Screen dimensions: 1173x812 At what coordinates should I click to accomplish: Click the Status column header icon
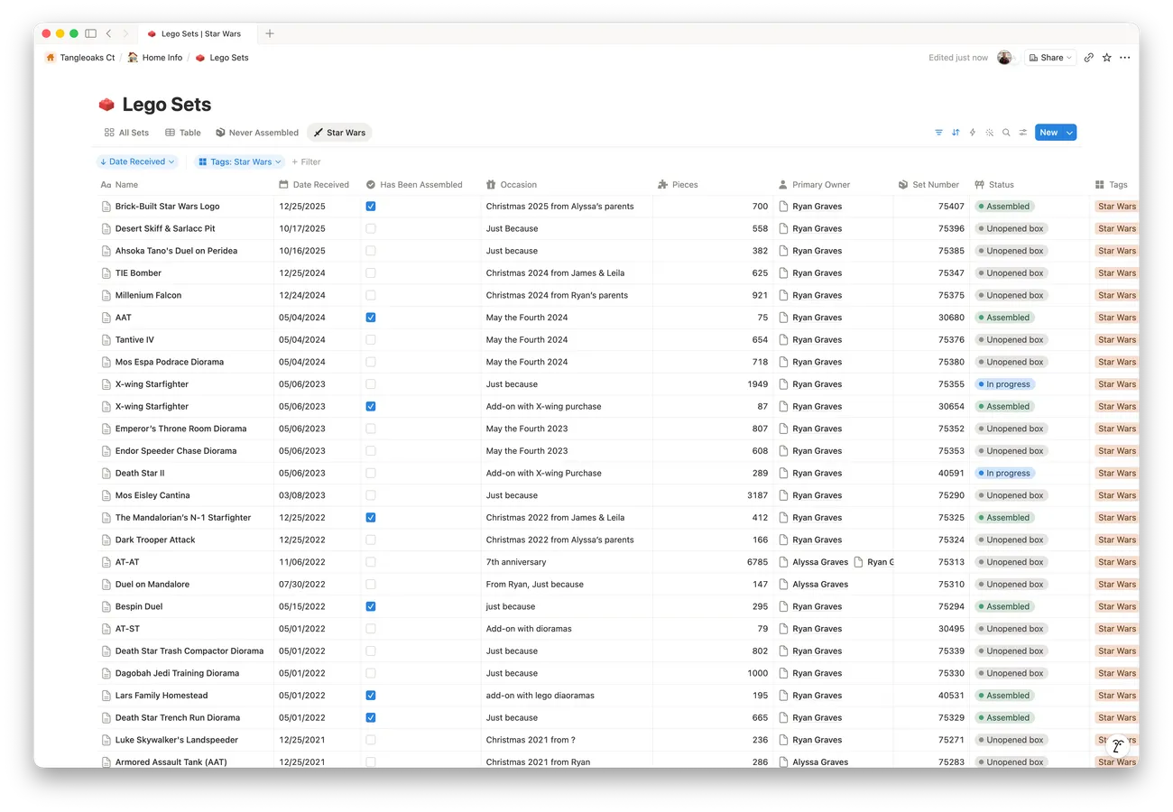980,184
